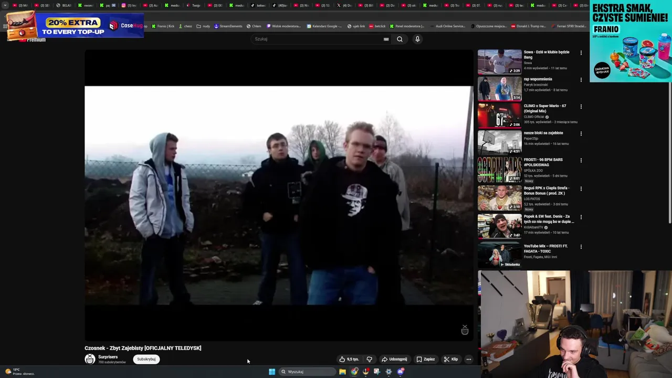Screen dimensions: 672x378
Task: Open options menu for nasze bloki sa zajebiste
Action: tap(581, 133)
